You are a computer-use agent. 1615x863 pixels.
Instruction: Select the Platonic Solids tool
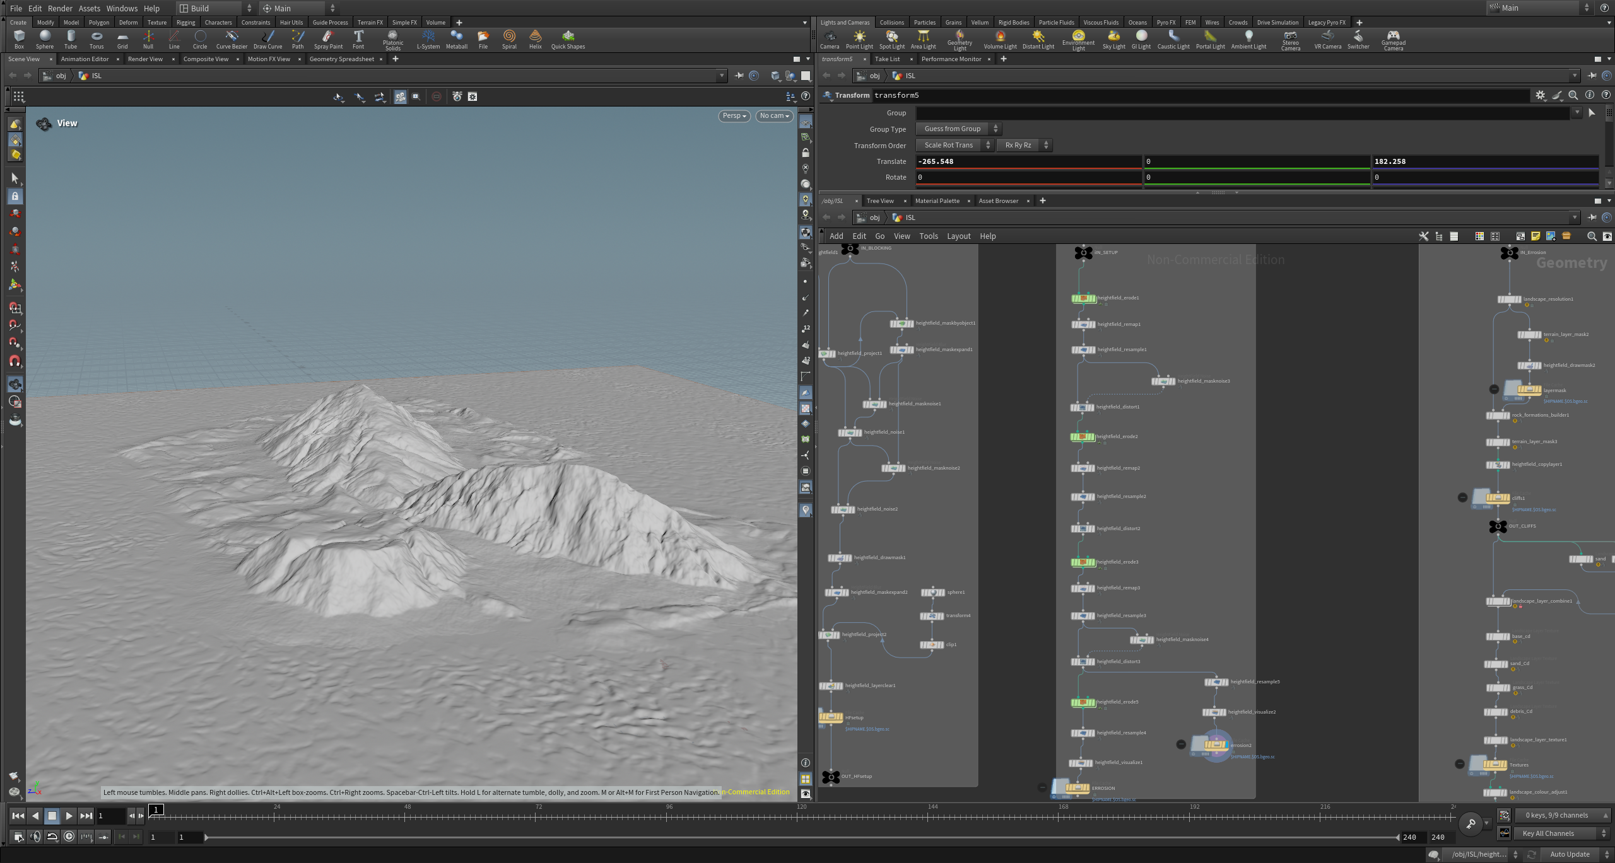coord(393,40)
